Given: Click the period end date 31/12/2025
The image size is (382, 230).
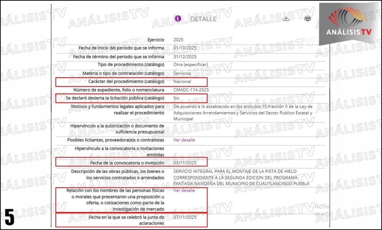Looking at the screenshot, I should point(185,56).
